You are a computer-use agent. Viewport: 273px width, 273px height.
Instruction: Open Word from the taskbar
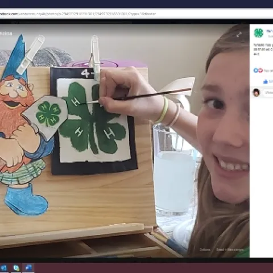(28, 268)
